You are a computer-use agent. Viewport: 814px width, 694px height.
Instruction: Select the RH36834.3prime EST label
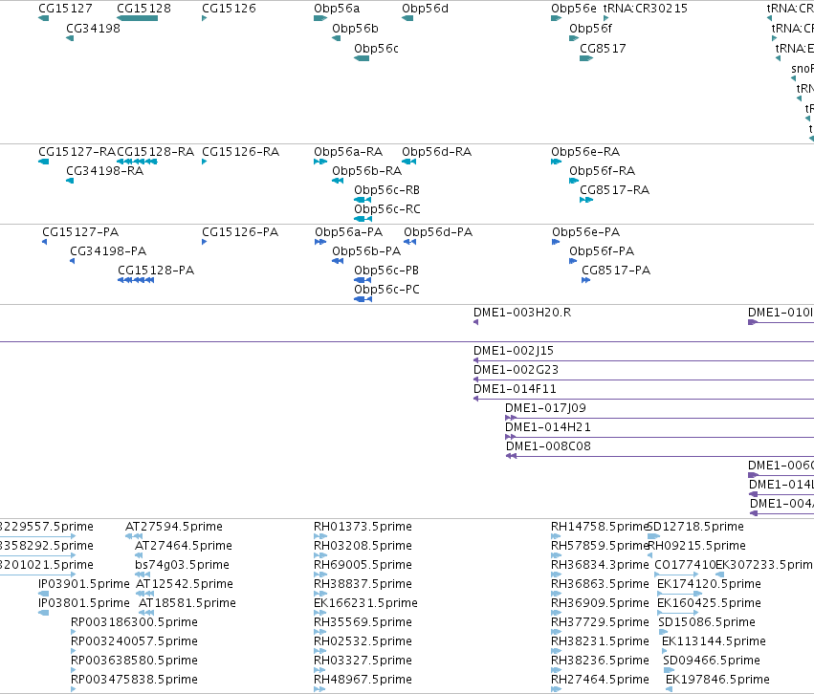[x=600, y=565]
